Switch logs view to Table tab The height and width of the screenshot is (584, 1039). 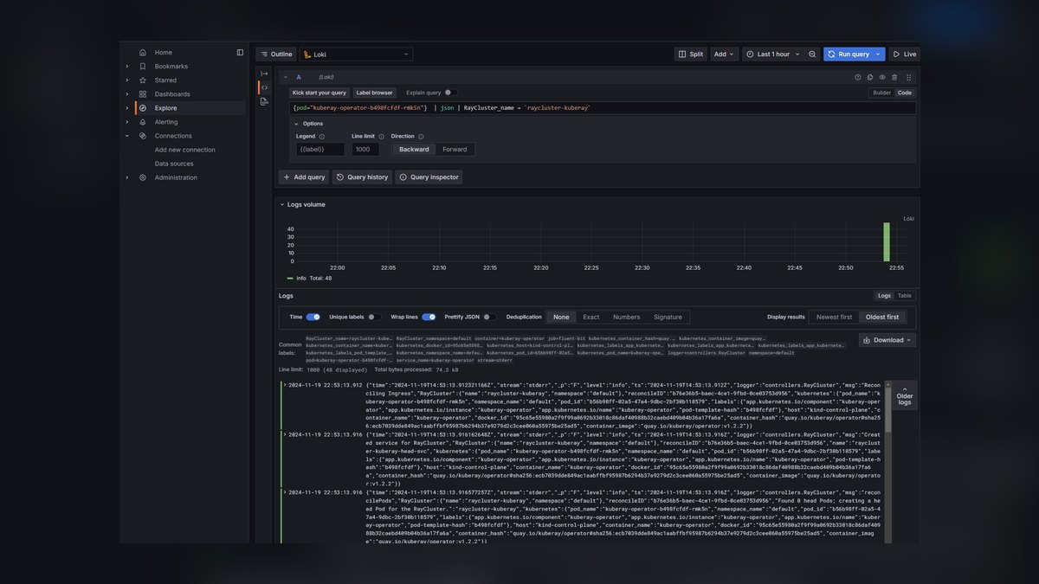click(904, 296)
